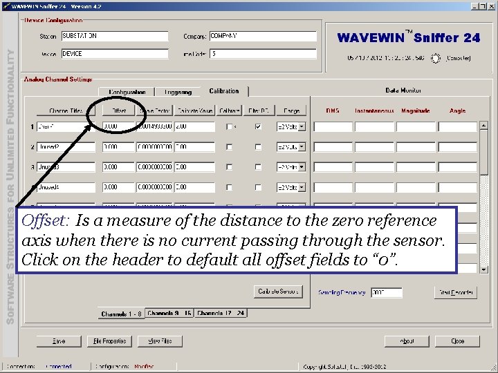Toggle Filter DC on channel 3 row

point(258,167)
